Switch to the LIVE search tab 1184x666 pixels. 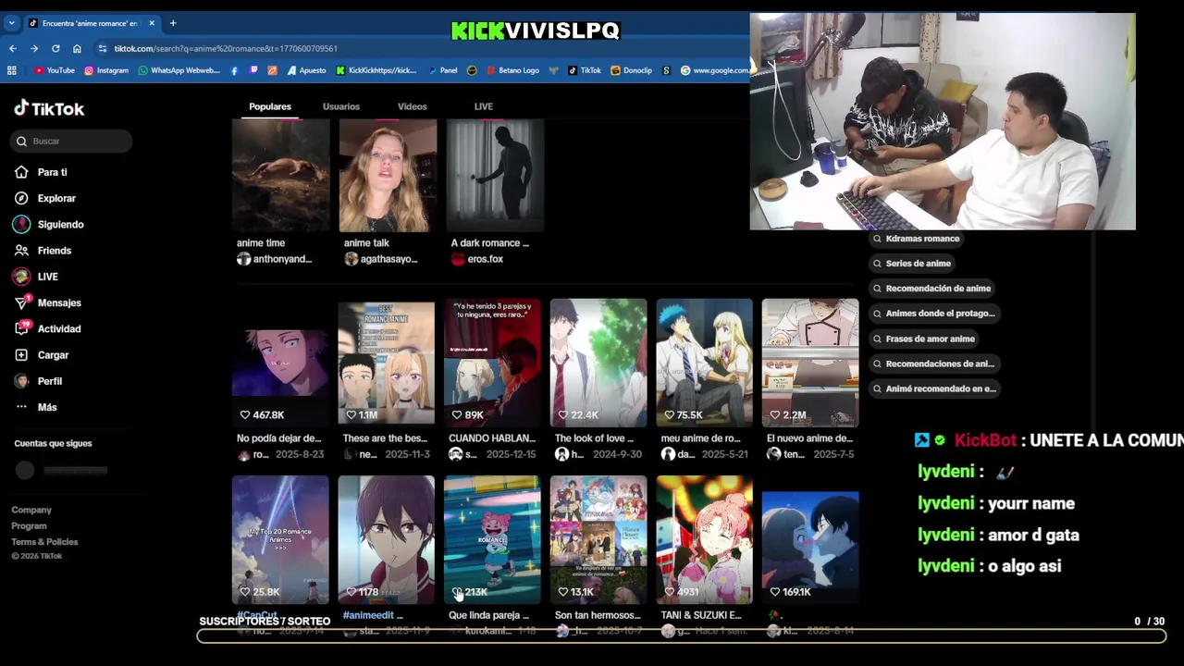click(x=484, y=106)
